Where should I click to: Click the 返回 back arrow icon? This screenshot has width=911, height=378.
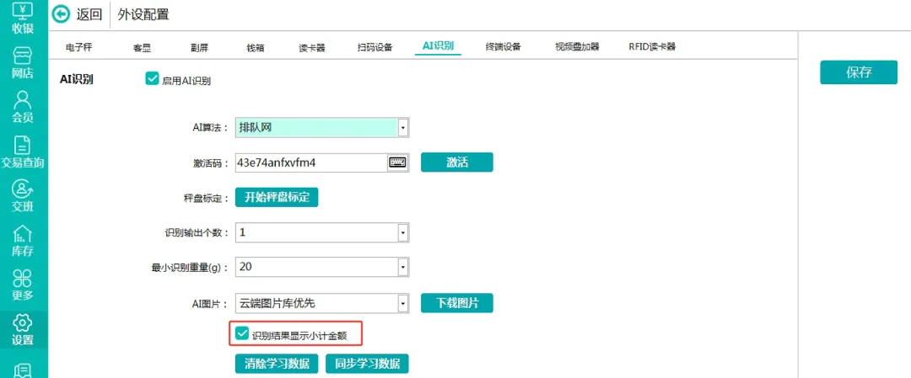[61, 14]
